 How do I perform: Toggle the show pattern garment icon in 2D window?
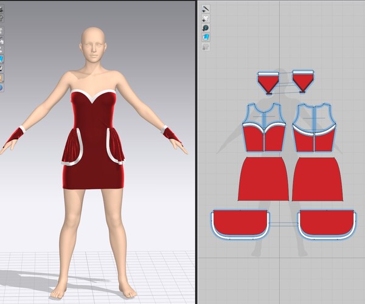click(206, 18)
